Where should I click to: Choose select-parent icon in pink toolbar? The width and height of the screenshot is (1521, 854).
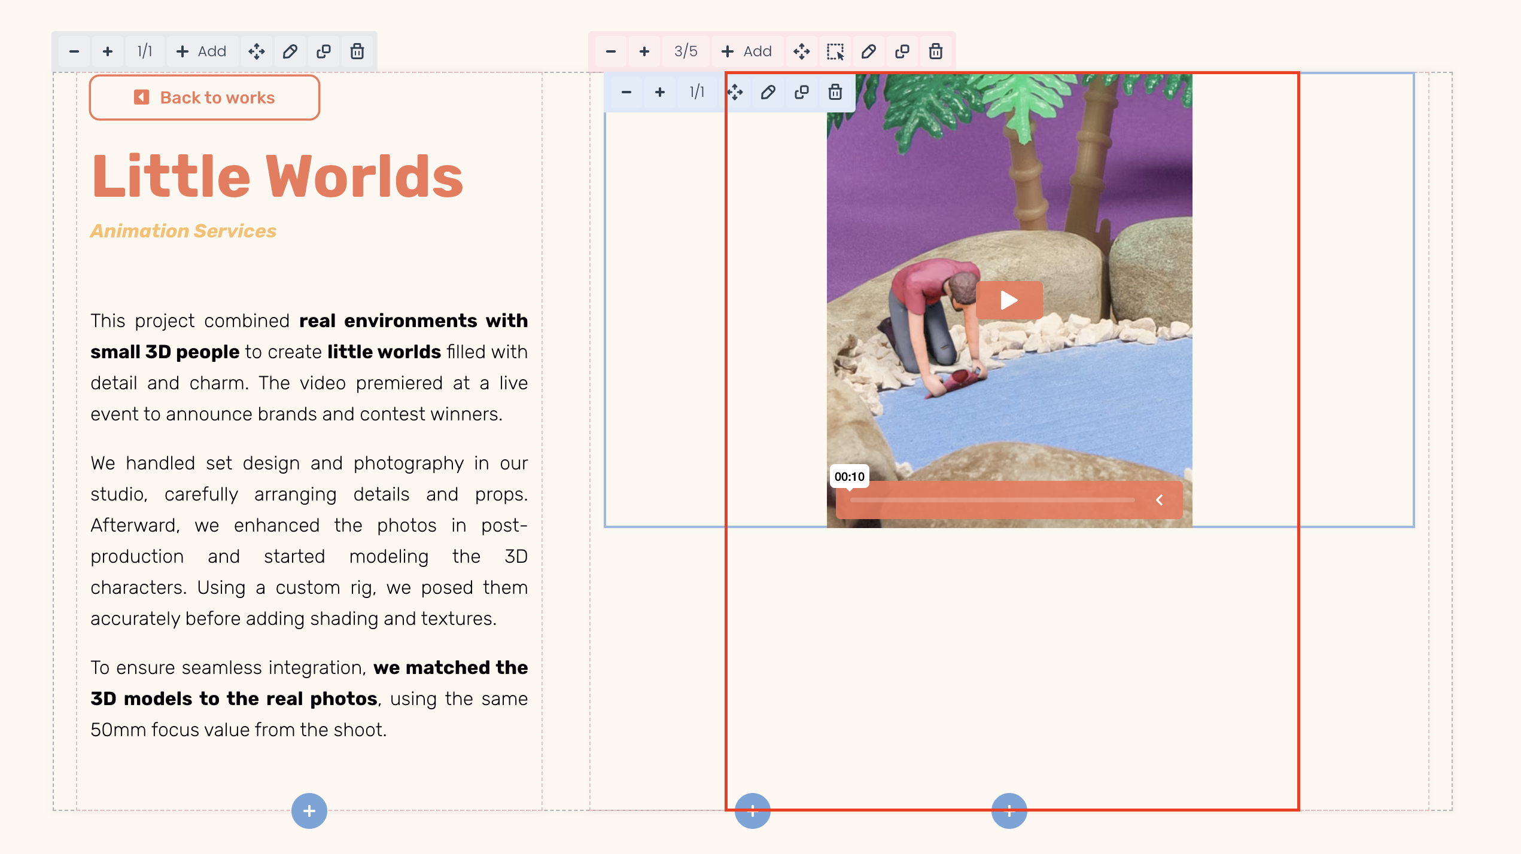[835, 51]
